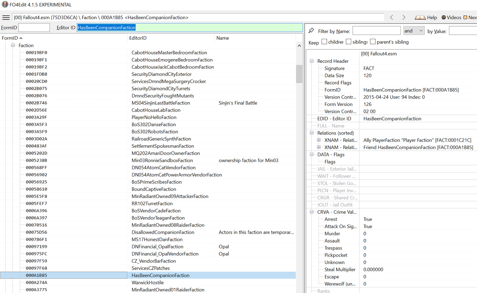Click the 'Sinjin's Final Battle' name cell

tap(238, 103)
